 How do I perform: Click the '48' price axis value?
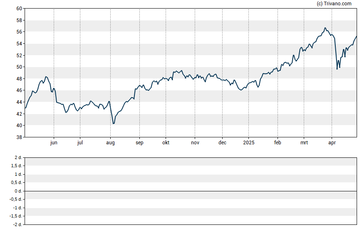(x=19, y=78)
